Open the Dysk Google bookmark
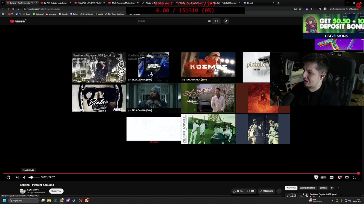The image size is (364, 204). pyautogui.click(x=87, y=14)
